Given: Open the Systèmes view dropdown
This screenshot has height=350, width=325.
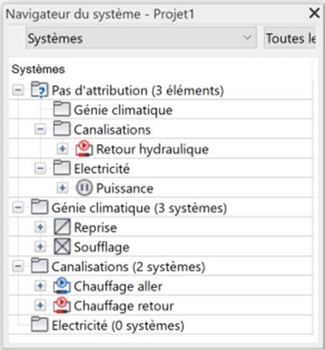Looking at the screenshot, I should pyautogui.click(x=141, y=38).
